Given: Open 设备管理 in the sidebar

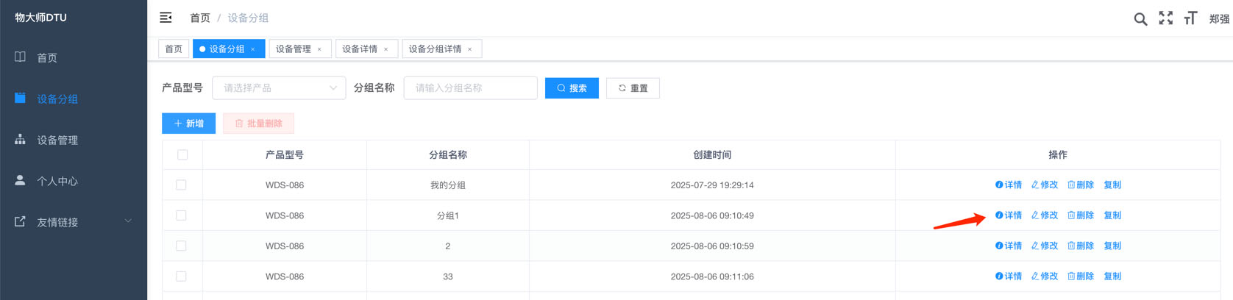Looking at the screenshot, I should [57, 140].
